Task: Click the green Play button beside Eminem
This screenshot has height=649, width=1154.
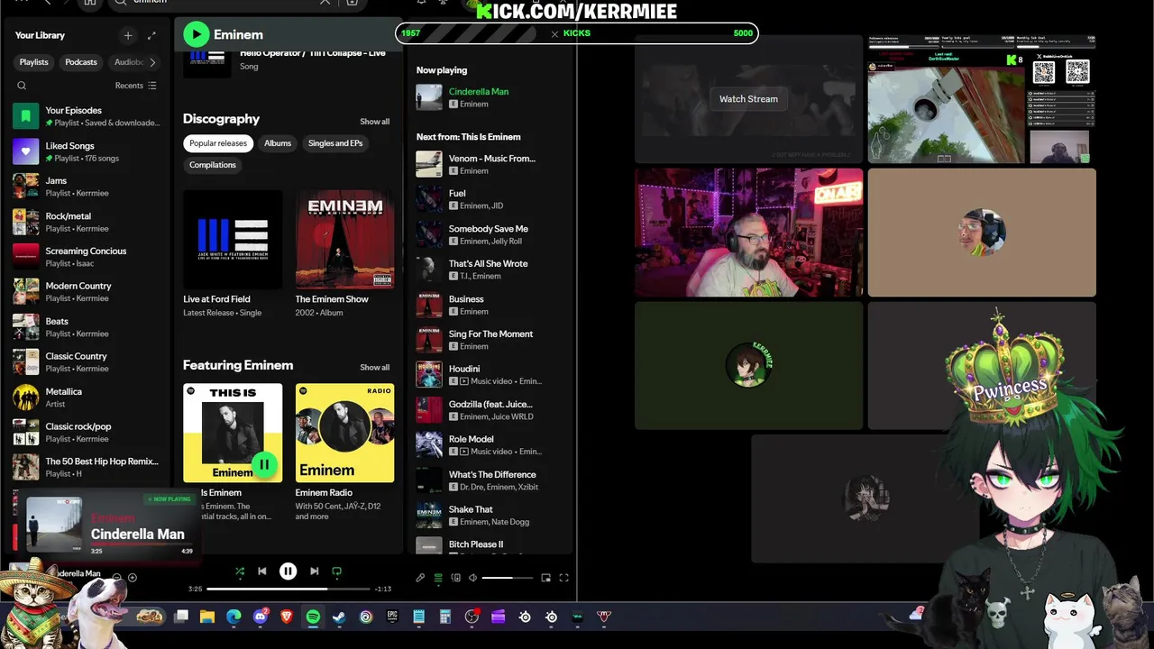Action: coord(196,34)
